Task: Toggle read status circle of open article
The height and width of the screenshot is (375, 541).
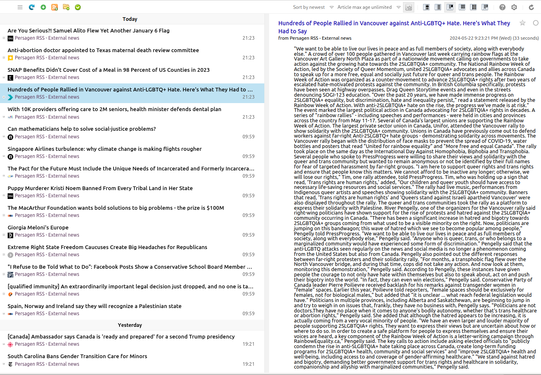Action: (535, 23)
